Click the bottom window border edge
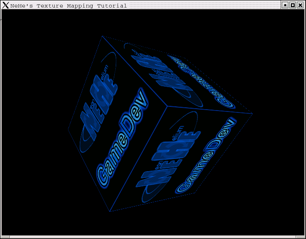 click(x=153, y=237)
